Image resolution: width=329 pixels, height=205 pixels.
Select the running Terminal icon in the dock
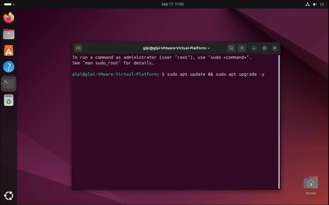click(x=8, y=83)
